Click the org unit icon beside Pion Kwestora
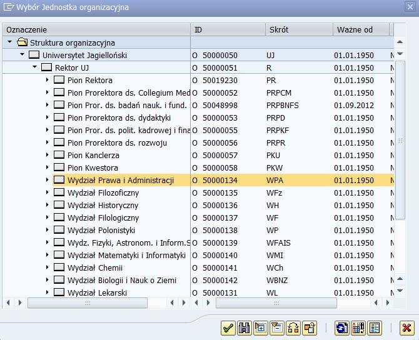 [59, 167]
